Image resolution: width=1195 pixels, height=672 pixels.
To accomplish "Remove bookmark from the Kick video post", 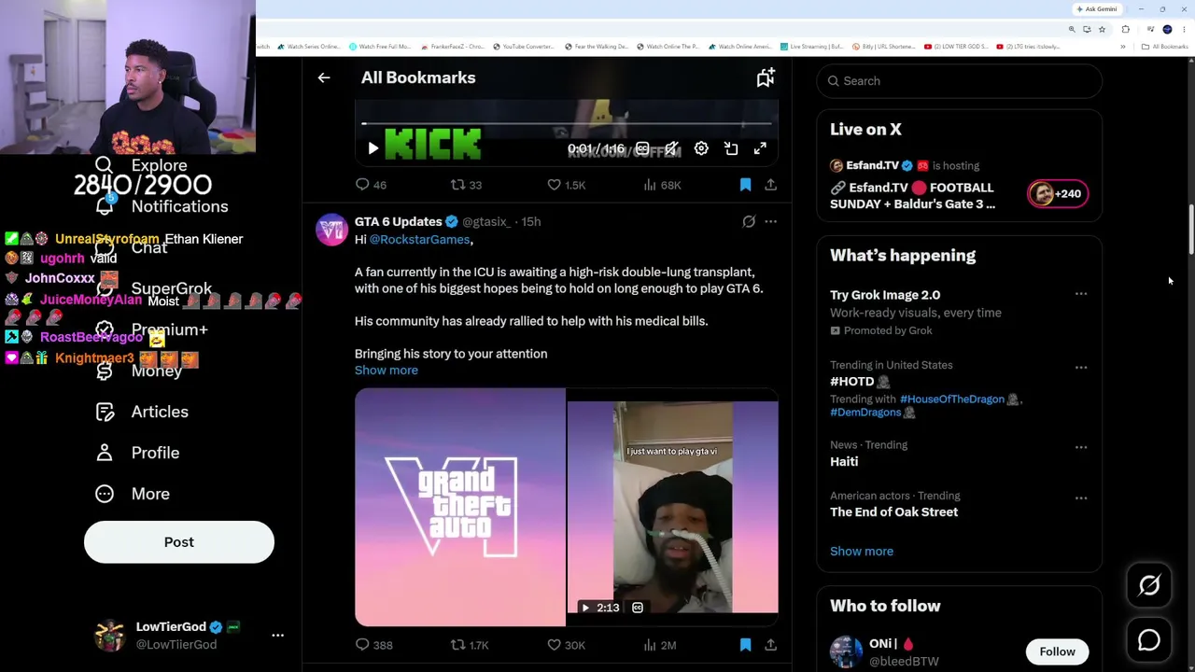I will click(745, 185).
